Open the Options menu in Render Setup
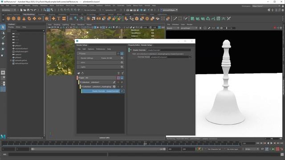Image resolution: width=285 pixels, height=160 pixels. tap(91, 49)
